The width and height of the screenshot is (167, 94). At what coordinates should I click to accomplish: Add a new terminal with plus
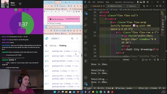tap(150, 60)
